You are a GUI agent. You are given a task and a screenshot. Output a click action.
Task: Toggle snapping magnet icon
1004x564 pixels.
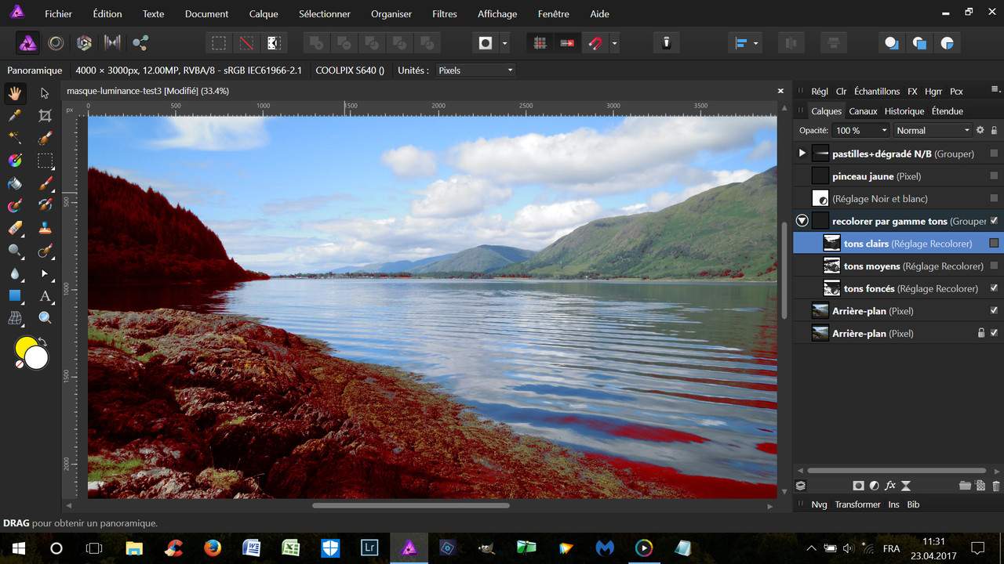(x=595, y=43)
